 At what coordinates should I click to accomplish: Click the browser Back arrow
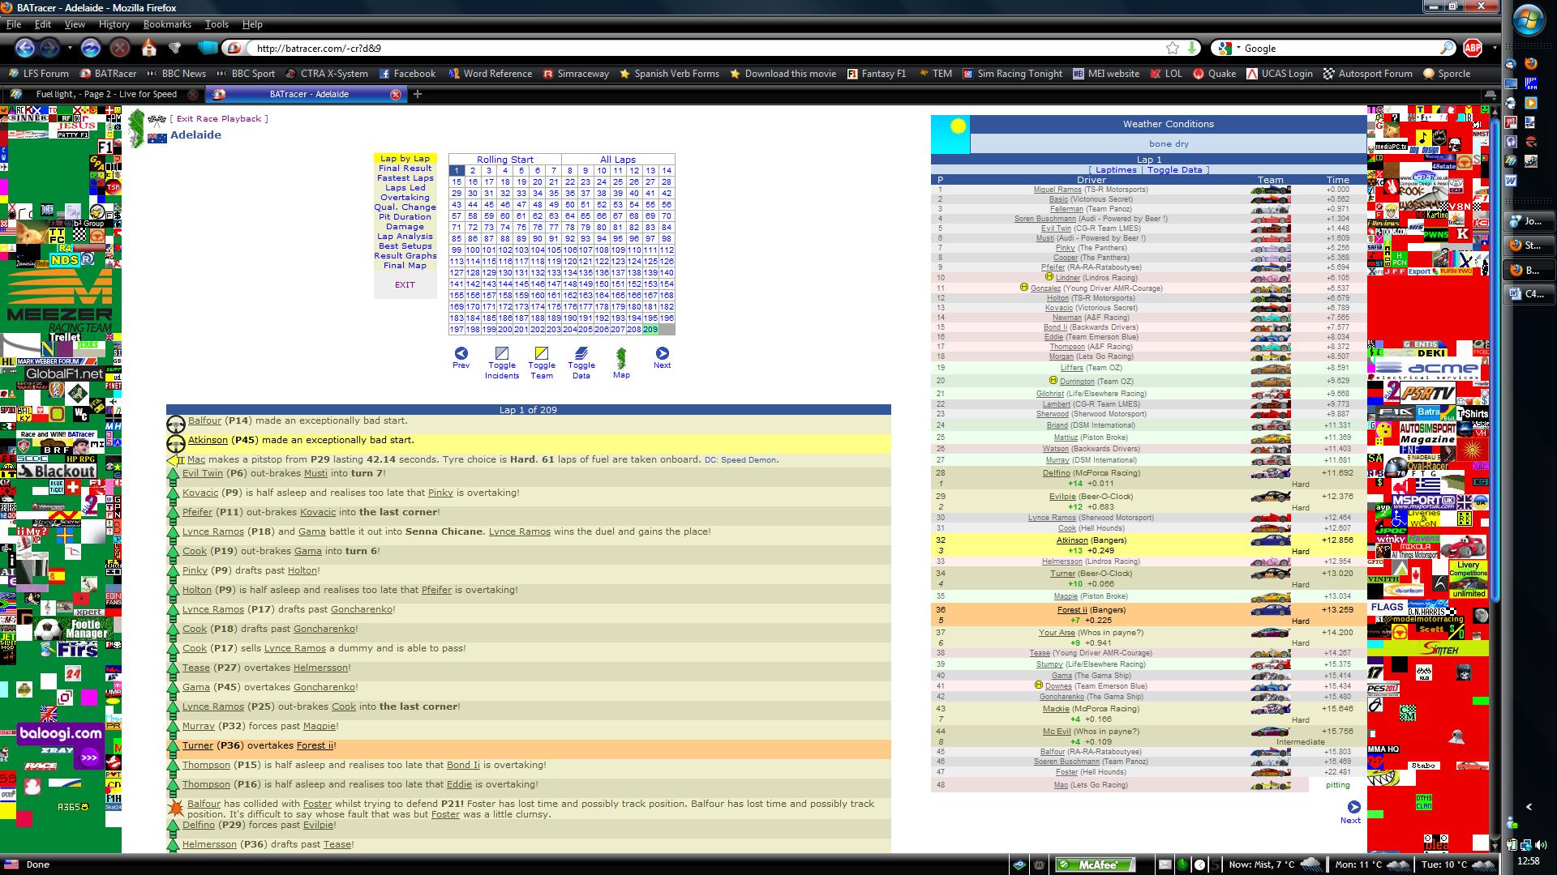25,49
